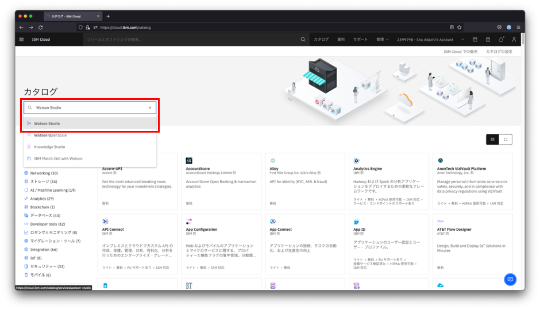The image size is (540, 310).
Task: Open the Pocket save icon in toolbar
Action: (x=499, y=28)
